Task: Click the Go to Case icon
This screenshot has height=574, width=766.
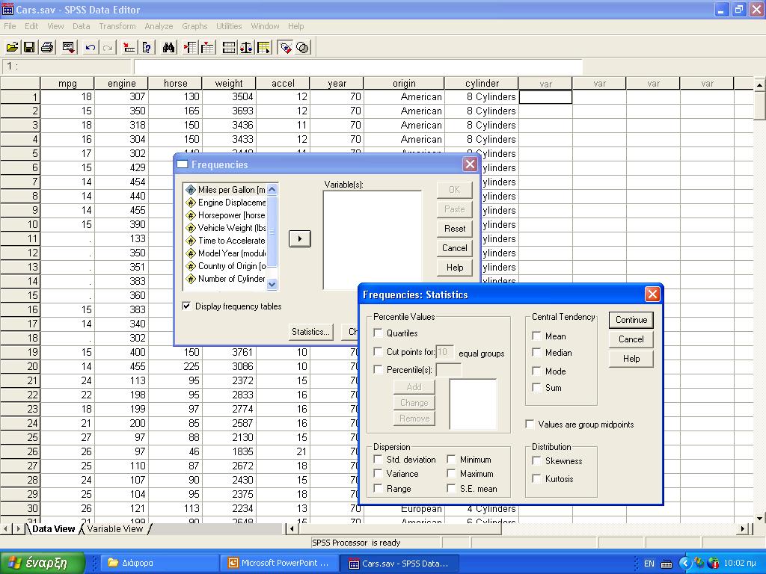Action: click(x=129, y=47)
